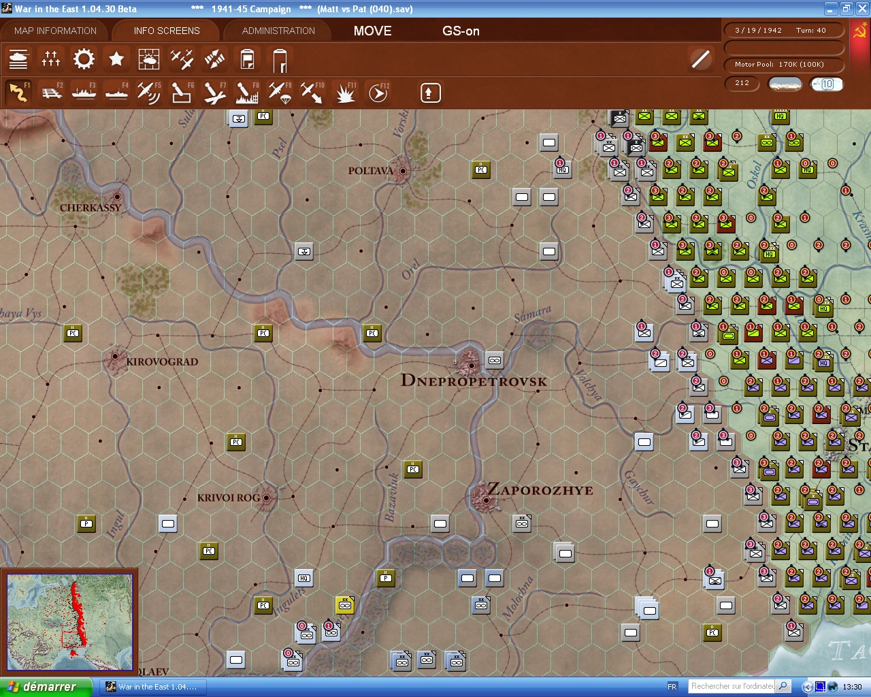Click the taskbar clock showing 13:30
The image size is (871, 697).
852,687
